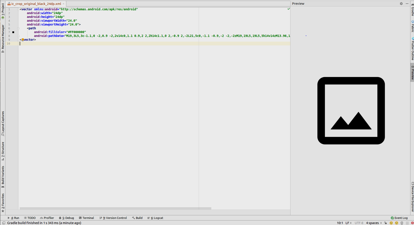This screenshot has width=414, height=225.
Task: Click the android:viewportWidth="24.0" line
Action: click(52, 21)
